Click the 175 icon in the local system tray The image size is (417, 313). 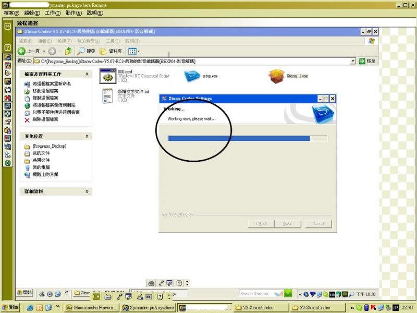(396, 308)
